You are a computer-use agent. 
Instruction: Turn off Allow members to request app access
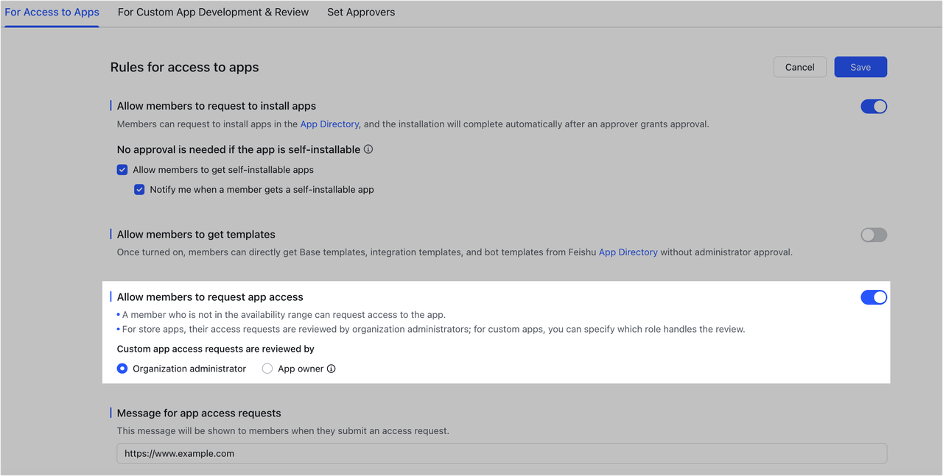pos(874,297)
